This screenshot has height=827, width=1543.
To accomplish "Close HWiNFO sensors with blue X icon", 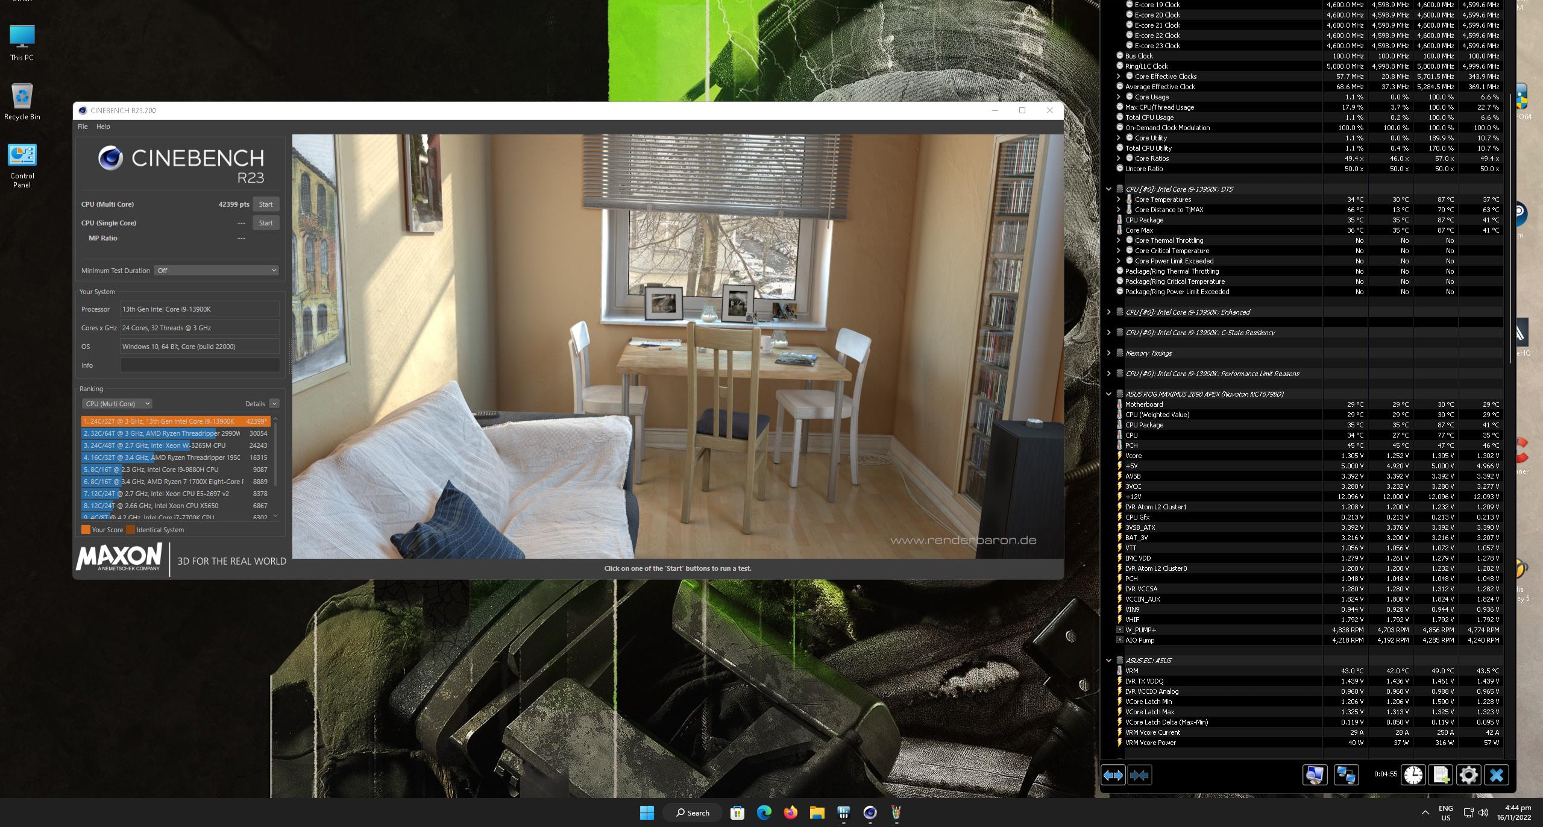I will (1496, 775).
